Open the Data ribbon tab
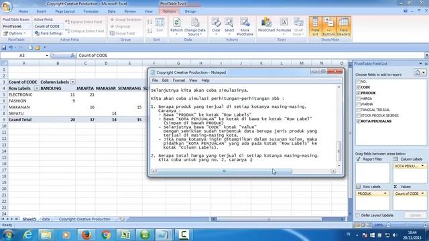This screenshot has height=241, width=429. tap(111, 11)
